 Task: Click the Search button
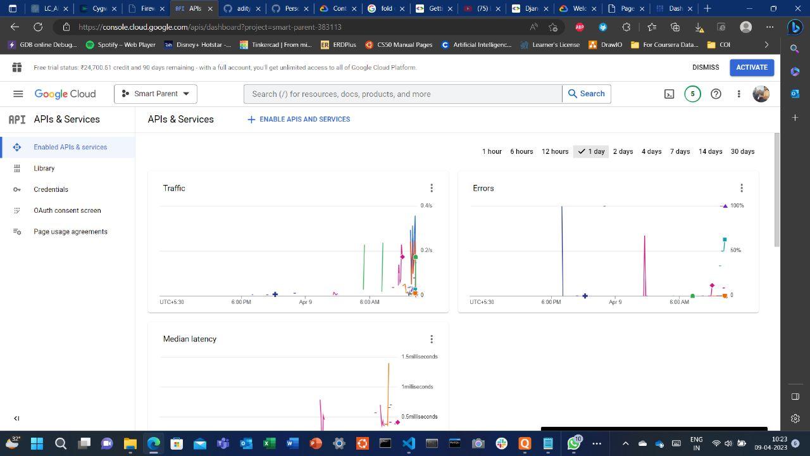586,94
